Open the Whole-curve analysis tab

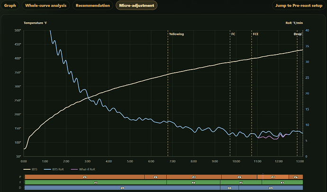[x=45, y=5]
